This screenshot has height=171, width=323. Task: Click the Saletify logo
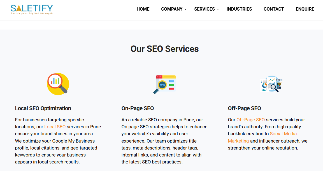(31, 9)
